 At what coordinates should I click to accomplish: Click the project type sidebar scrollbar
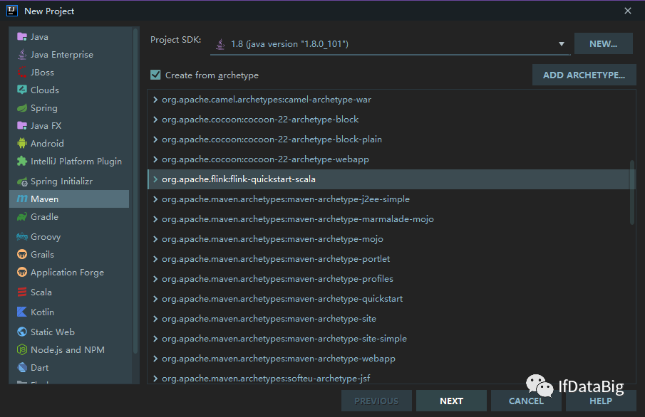coord(135,191)
